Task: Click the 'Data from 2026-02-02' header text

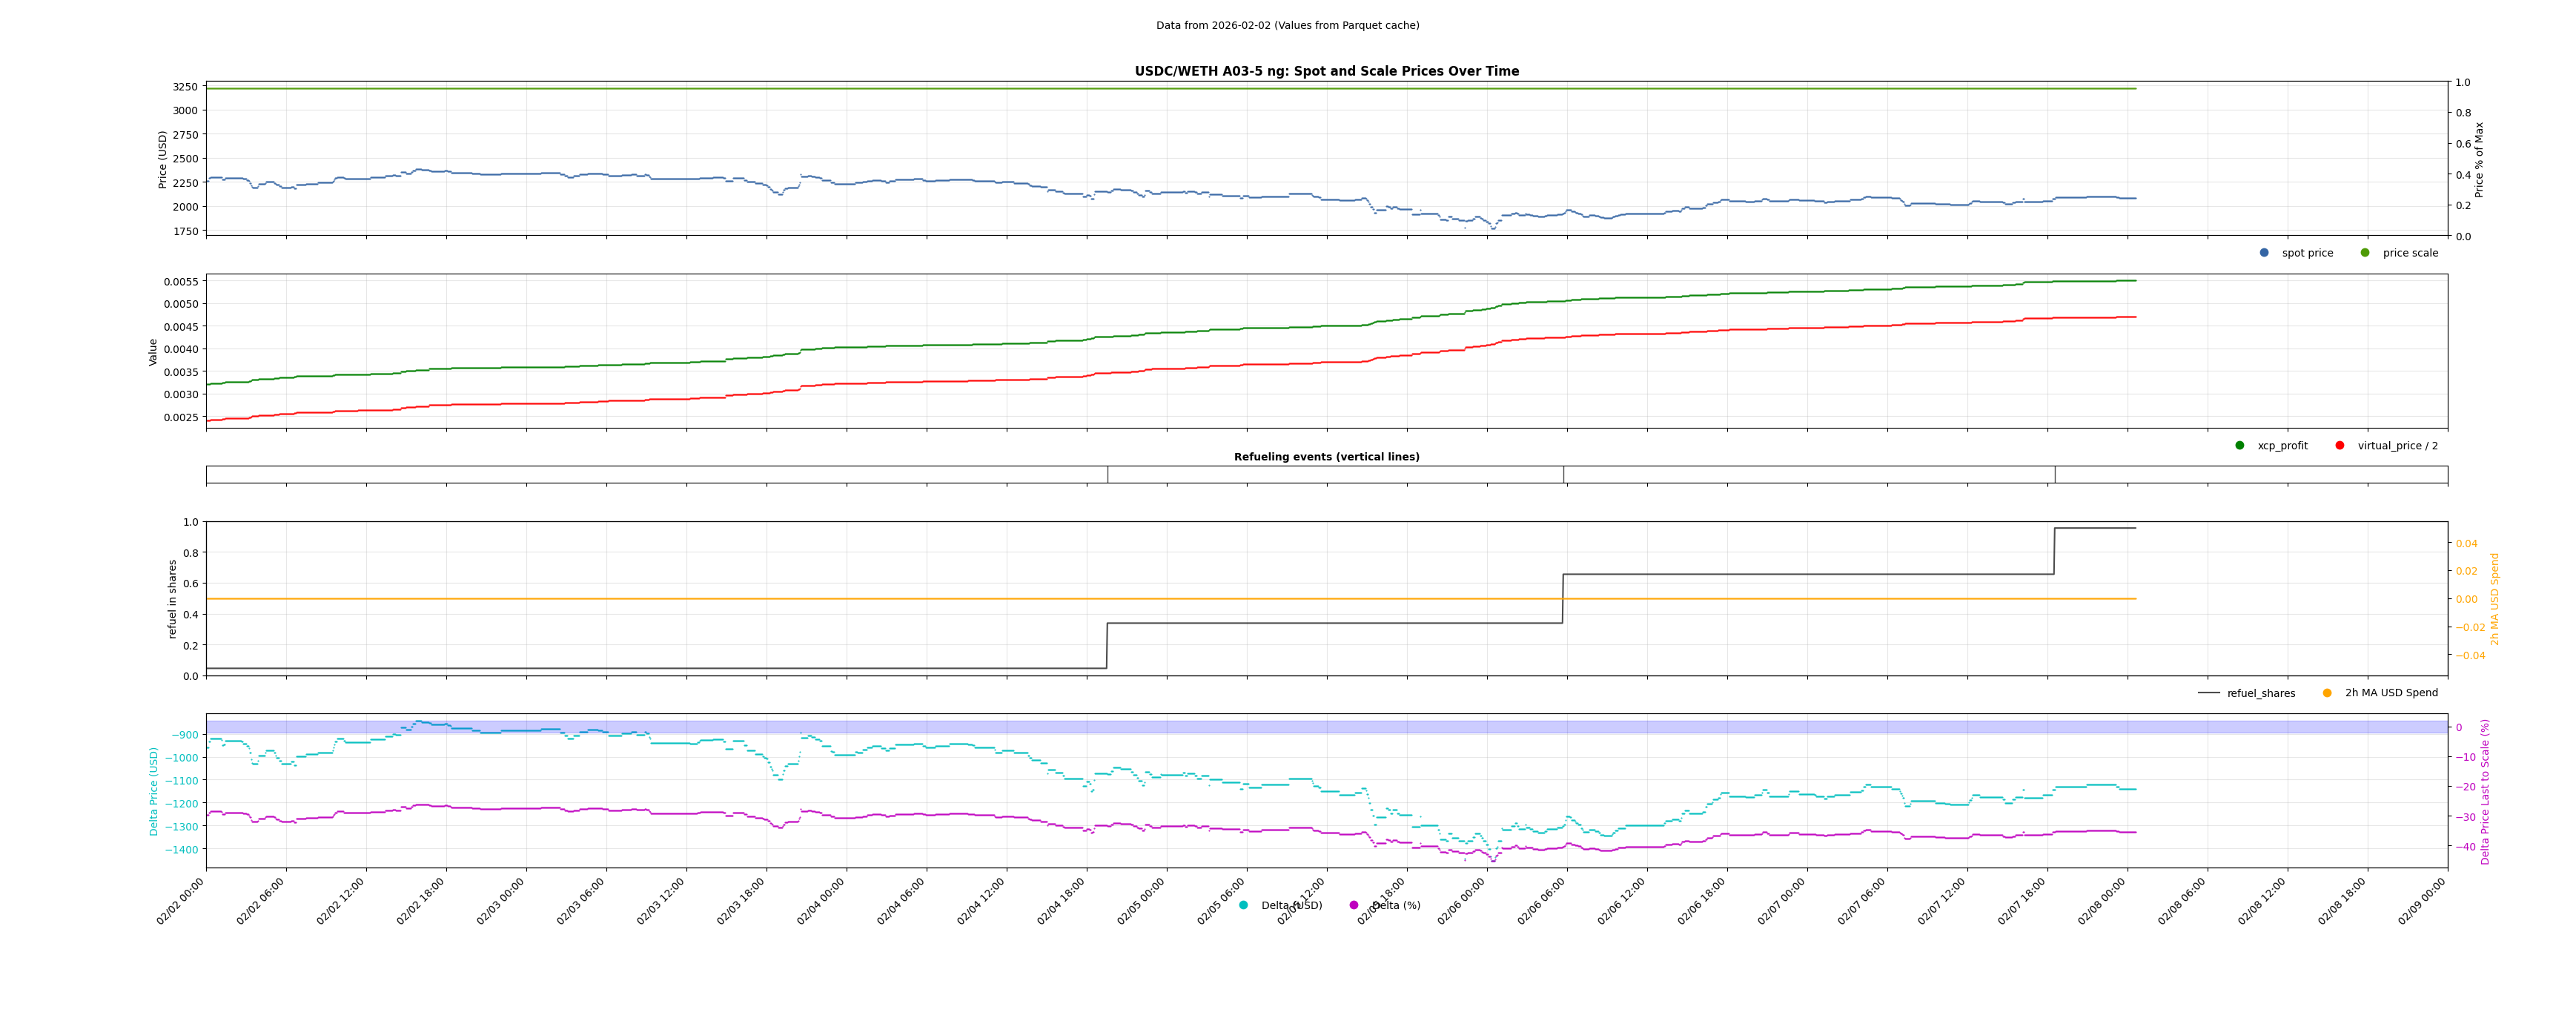Action: (x=1287, y=25)
